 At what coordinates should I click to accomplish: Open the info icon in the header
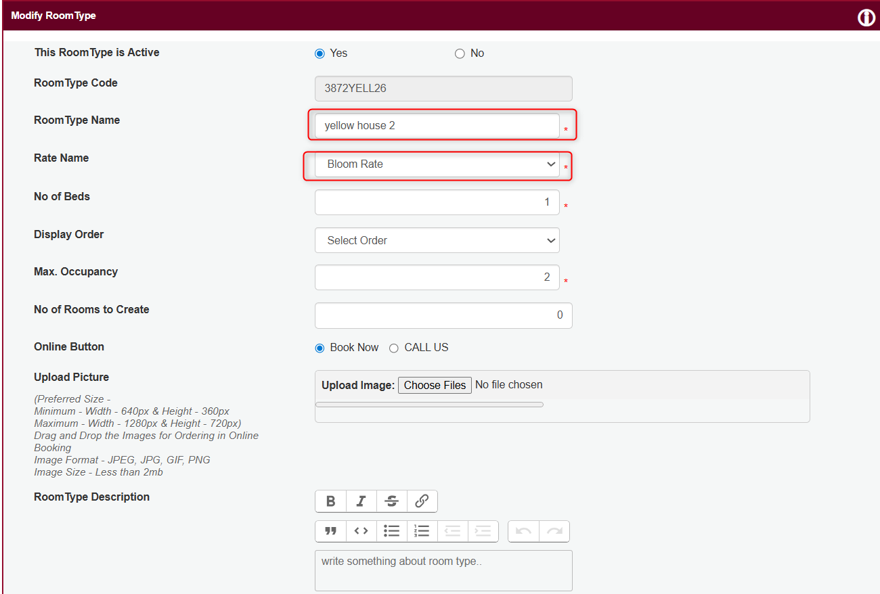pos(866,18)
